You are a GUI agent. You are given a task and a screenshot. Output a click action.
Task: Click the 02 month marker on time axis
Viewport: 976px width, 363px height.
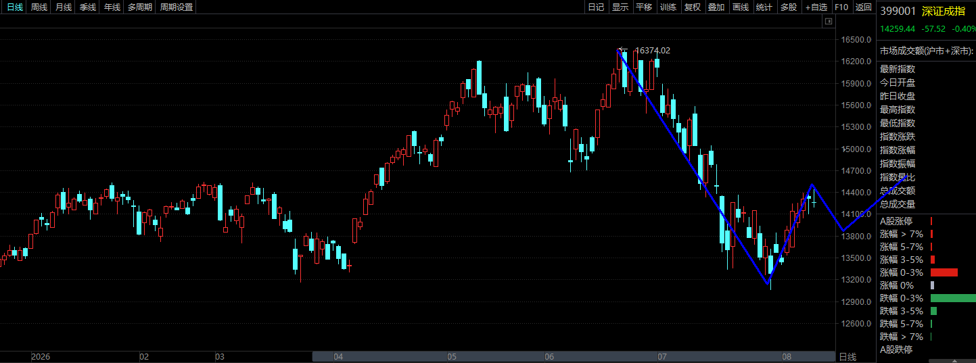pyautogui.click(x=144, y=356)
